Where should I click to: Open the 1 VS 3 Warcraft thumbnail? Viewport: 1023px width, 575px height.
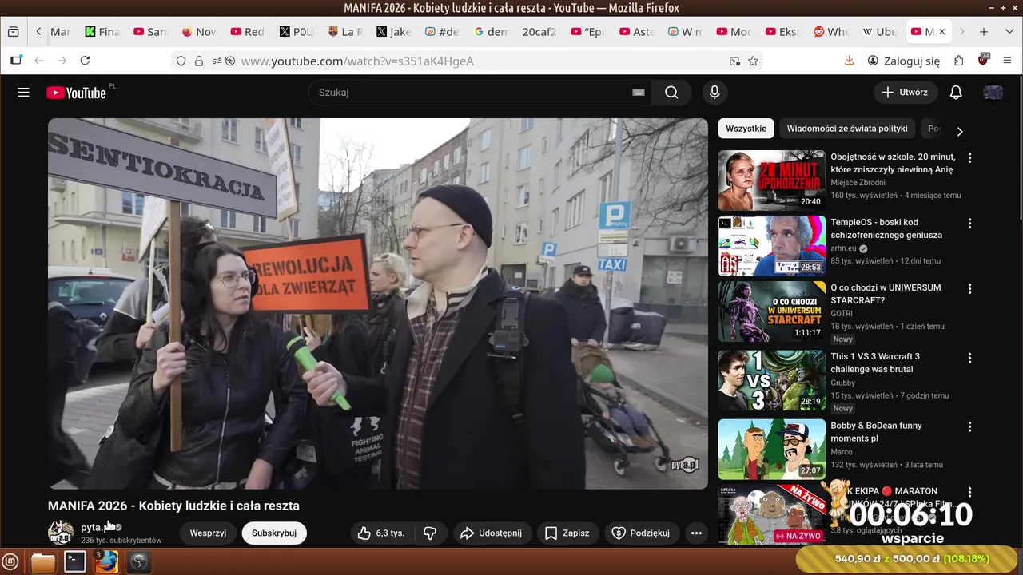771,380
